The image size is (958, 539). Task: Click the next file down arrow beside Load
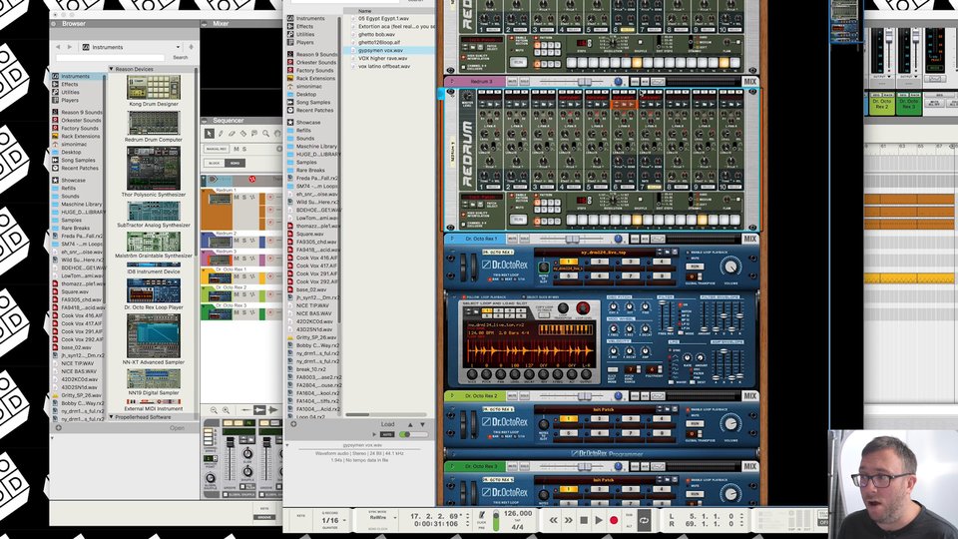coord(422,424)
